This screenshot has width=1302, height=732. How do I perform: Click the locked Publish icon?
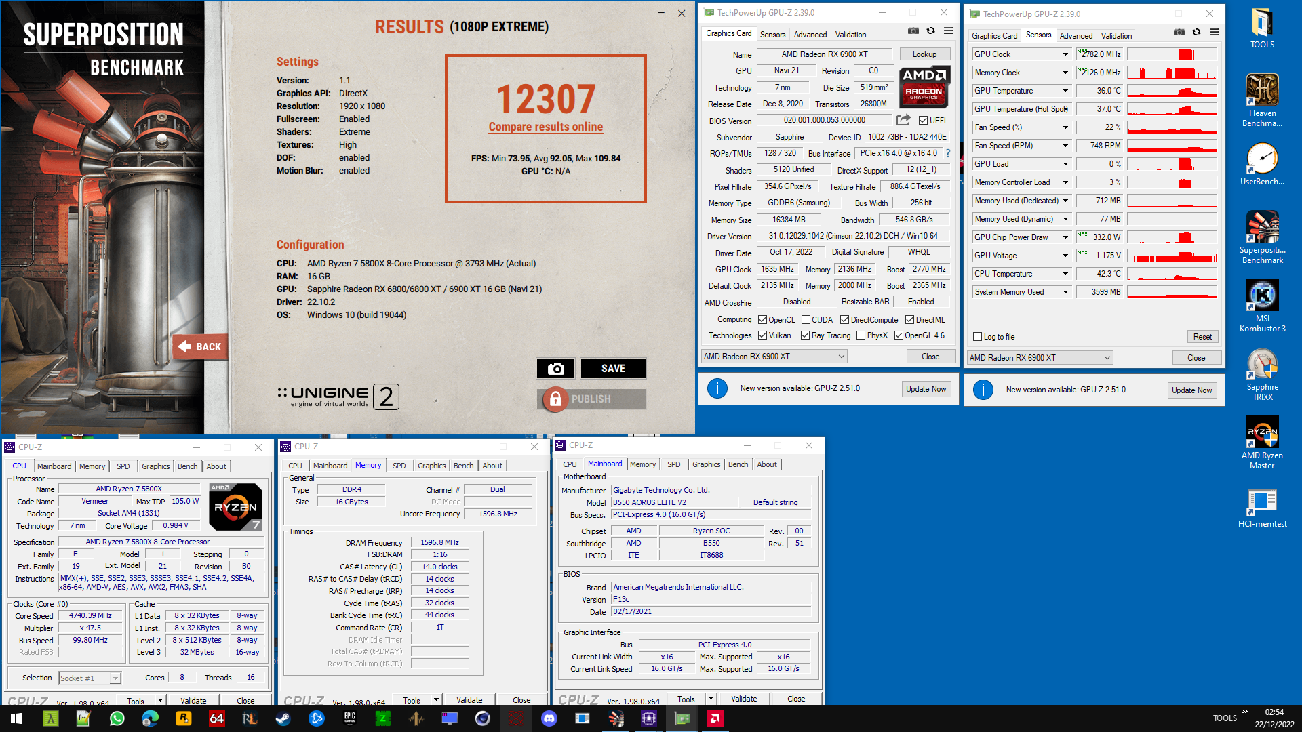tap(555, 399)
